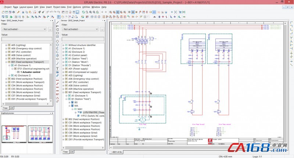Click the Value field in Devices panel

click(83, 39)
